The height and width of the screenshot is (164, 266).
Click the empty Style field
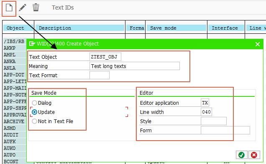(214, 121)
